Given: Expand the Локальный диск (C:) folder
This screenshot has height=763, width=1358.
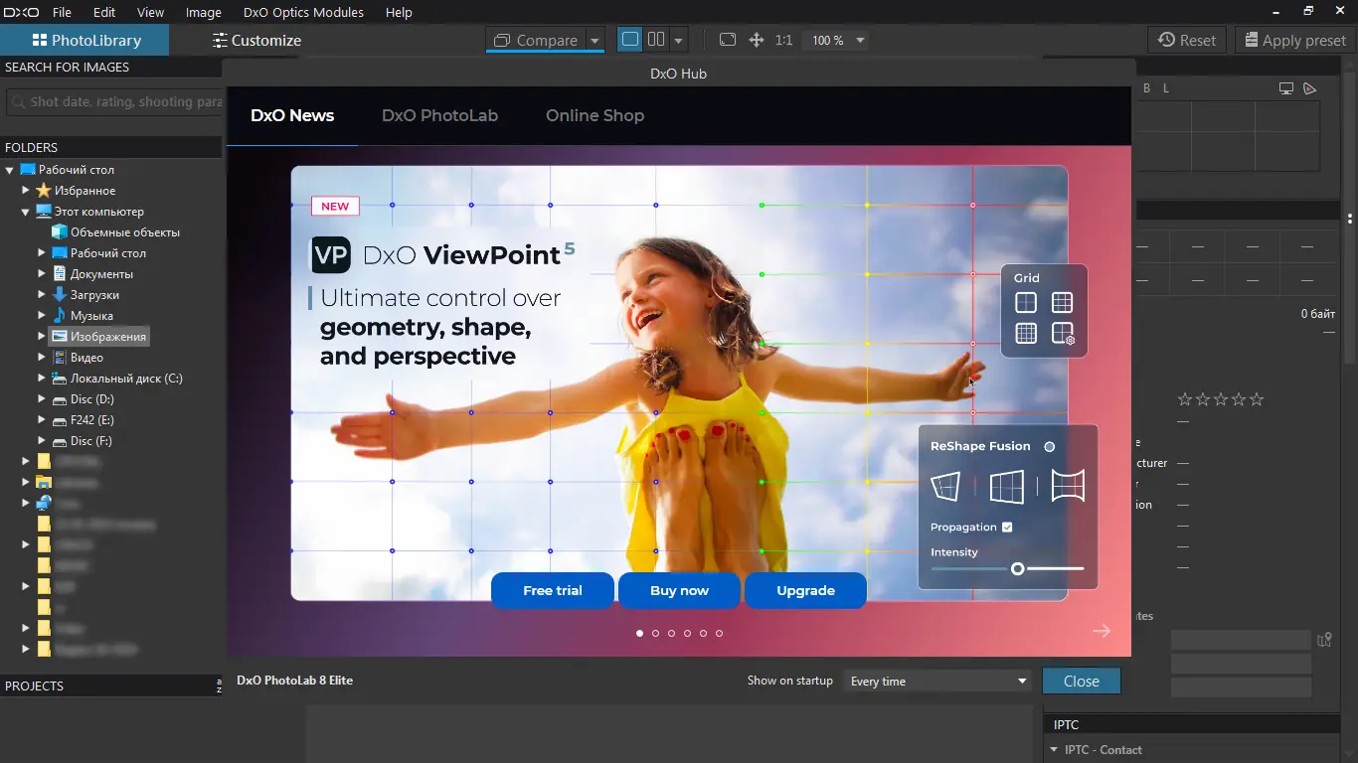Looking at the screenshot, I should click(42, 379).
